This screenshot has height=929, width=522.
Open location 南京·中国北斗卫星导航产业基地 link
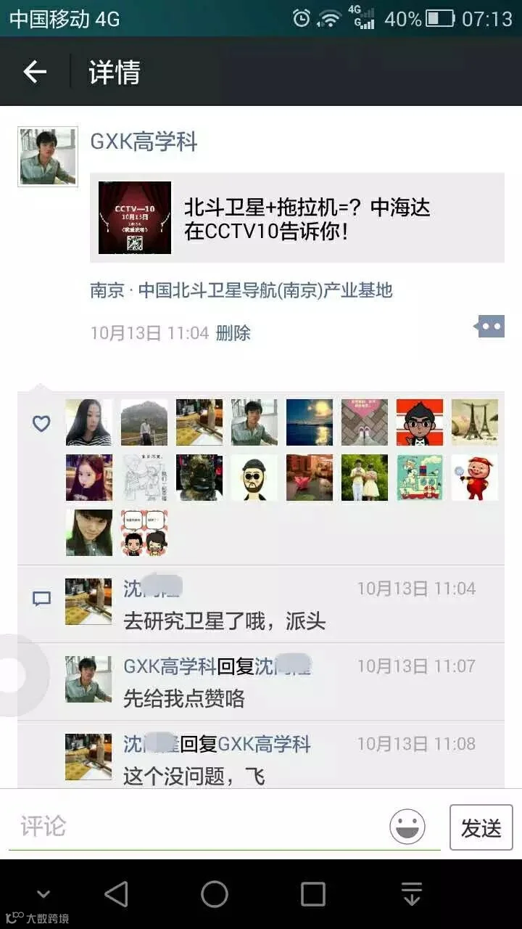tap(241, 290)
